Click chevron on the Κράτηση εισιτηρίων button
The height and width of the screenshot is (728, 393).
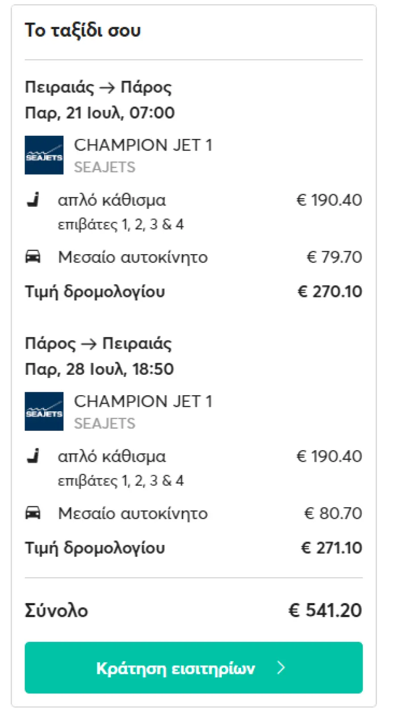click(x=281, y=668)
